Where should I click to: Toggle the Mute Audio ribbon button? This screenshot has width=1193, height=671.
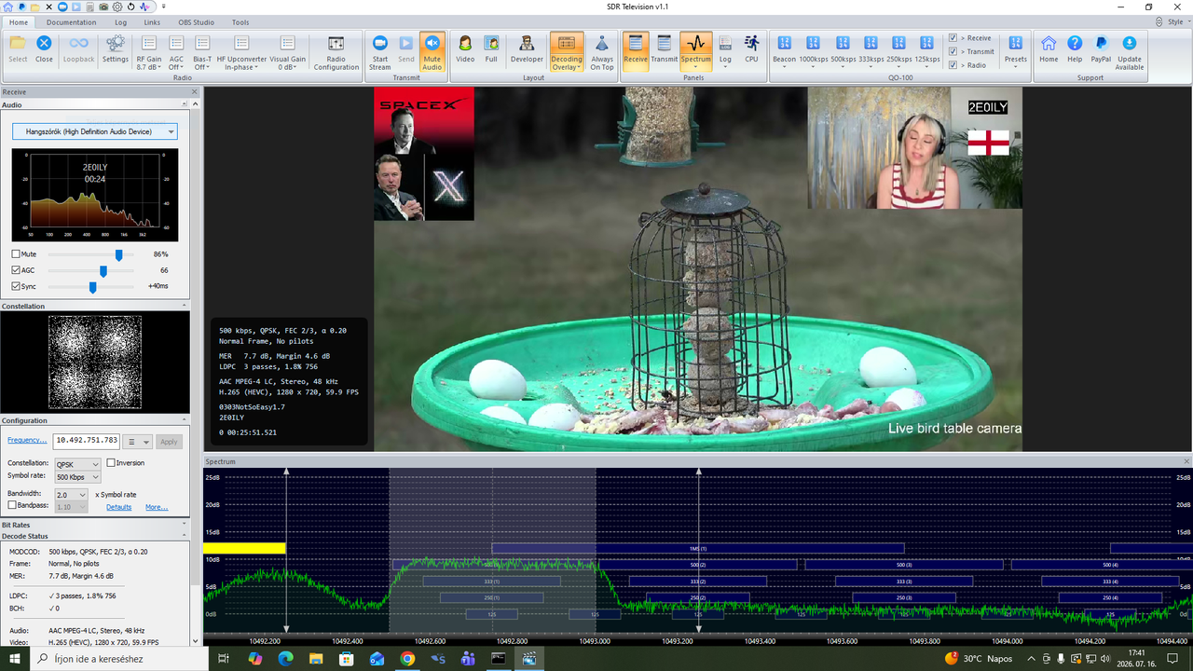click(x=432, y=51)
